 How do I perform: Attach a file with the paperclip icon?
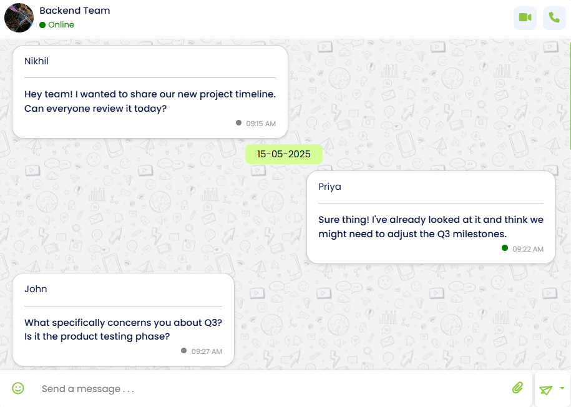click(517, 388)
